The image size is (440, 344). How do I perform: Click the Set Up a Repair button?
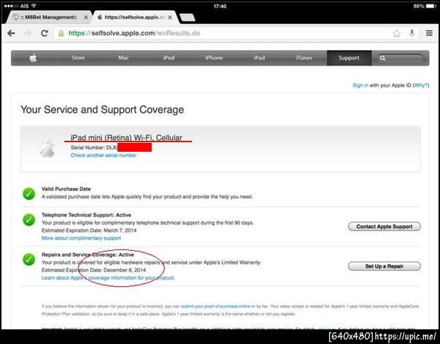(x=384, y=266)
